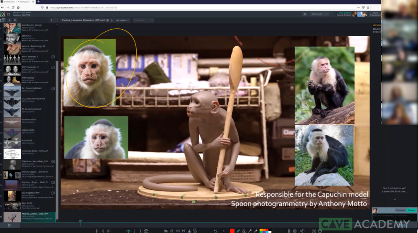Expand the Share Link options arrow
The height and width of the screenshot is (233, 418).
pyautogui.click(x=327, y=14)
